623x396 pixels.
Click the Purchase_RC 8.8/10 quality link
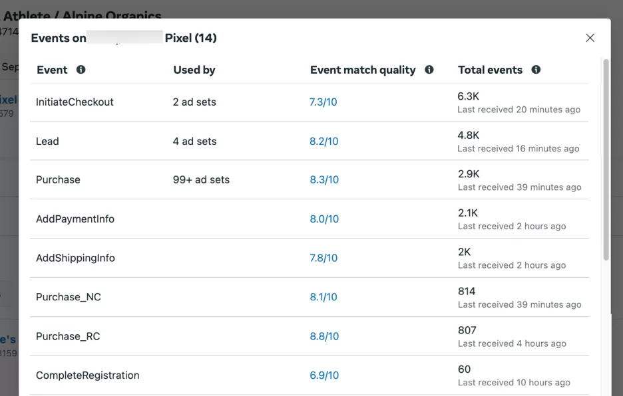tap(324, 336)
